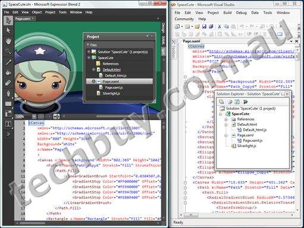Image resolution: width=304 pixels, height=228 pixels.
Task: Click Save icon in Visual Studio toolbar
Action: (204, 26)
